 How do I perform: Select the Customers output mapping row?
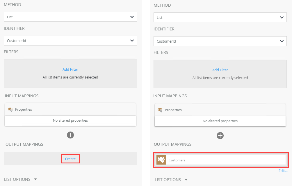(225, 160)
